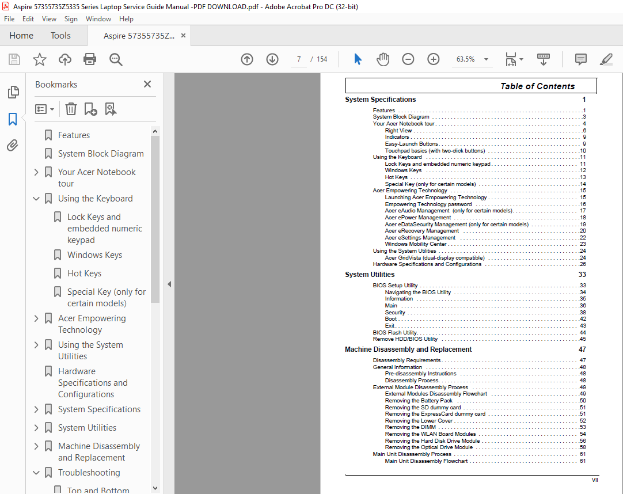Toggle the Bookmarks panel icon

(x=13, y=119)
